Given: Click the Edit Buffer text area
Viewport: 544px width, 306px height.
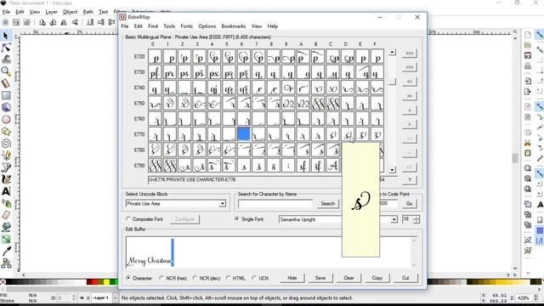Looking at the screenshot, I should click(x=269, y=252).
